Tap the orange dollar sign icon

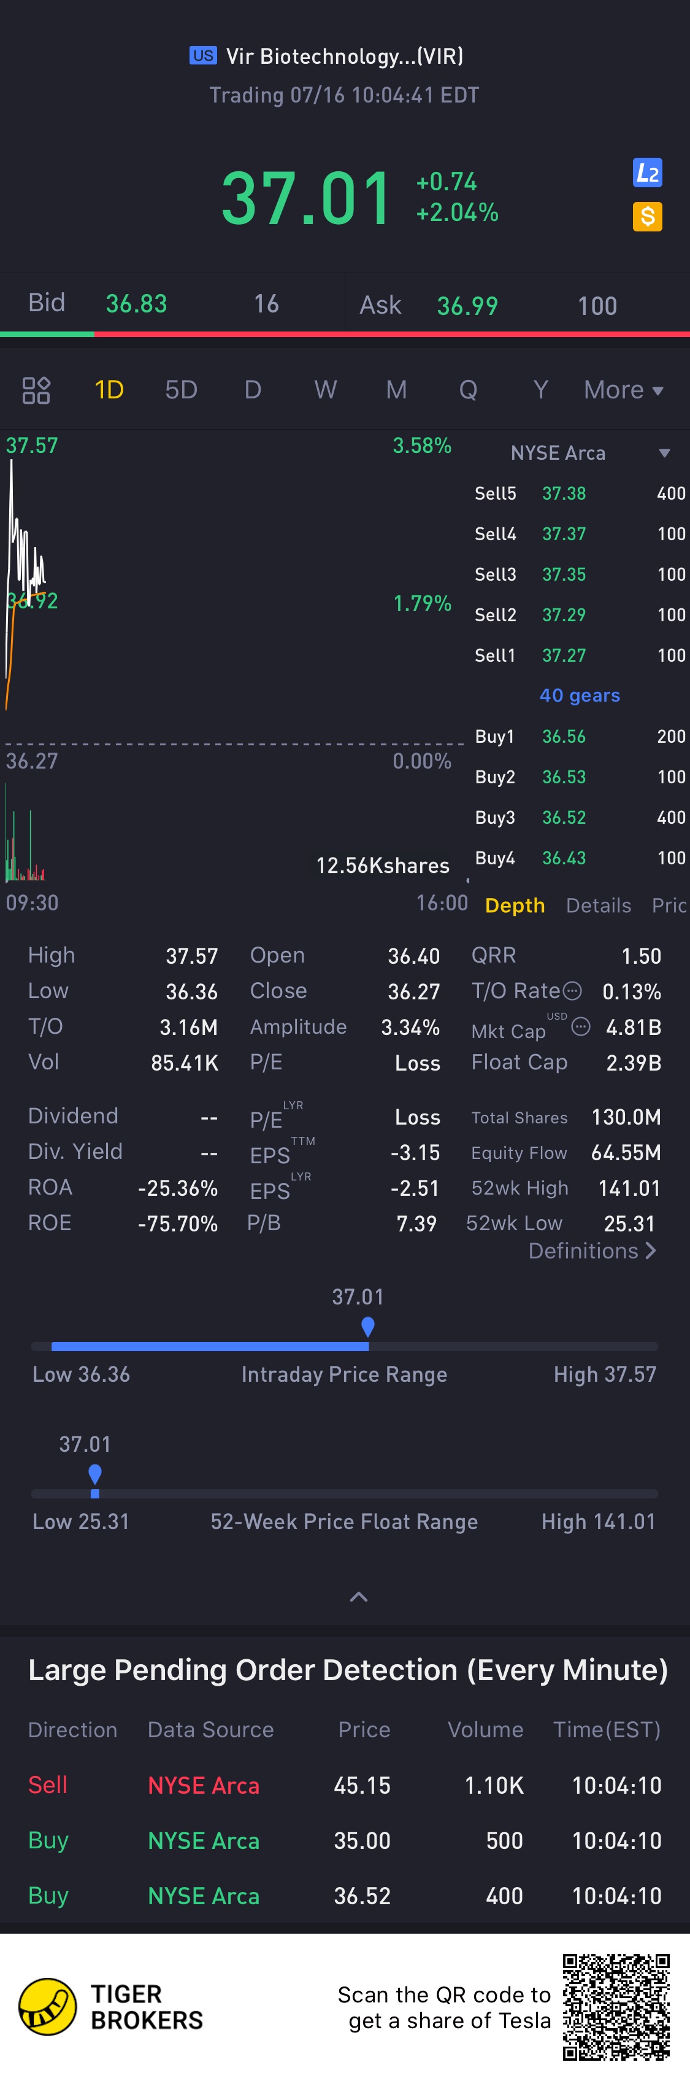[x=647, y=217]
